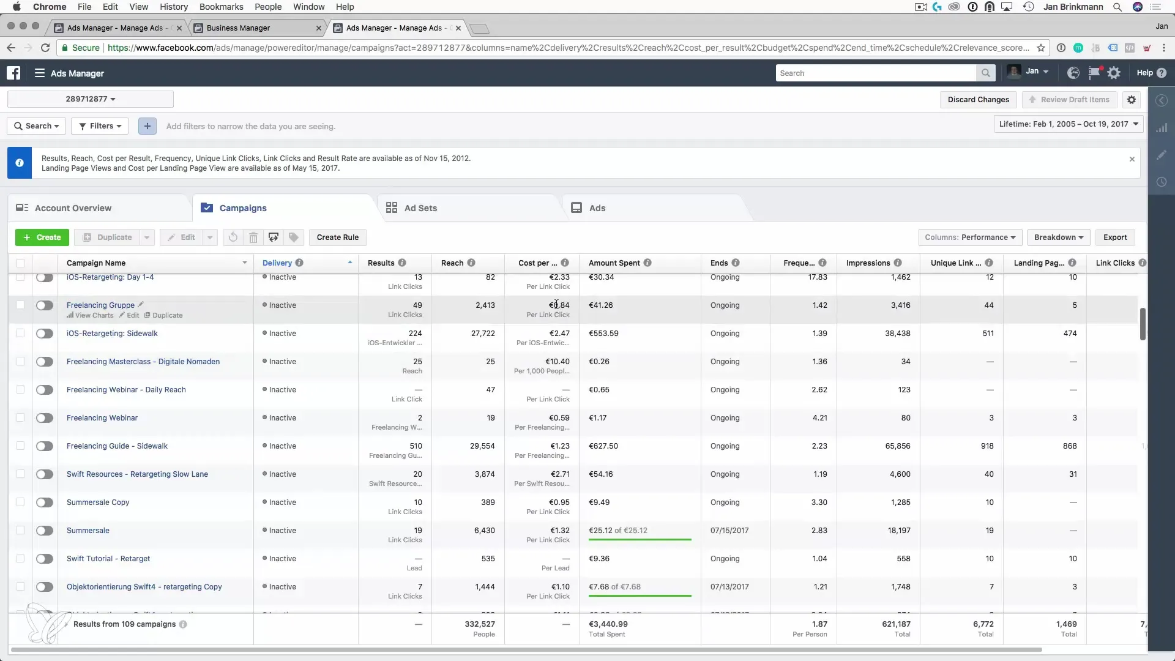This screenshot has height=661, width=1175.
Task: Open the account 289712877 dropdown
Action: point(91,99)
